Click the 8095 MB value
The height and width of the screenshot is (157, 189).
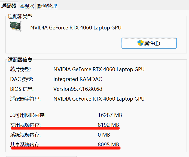click(108, 144)
